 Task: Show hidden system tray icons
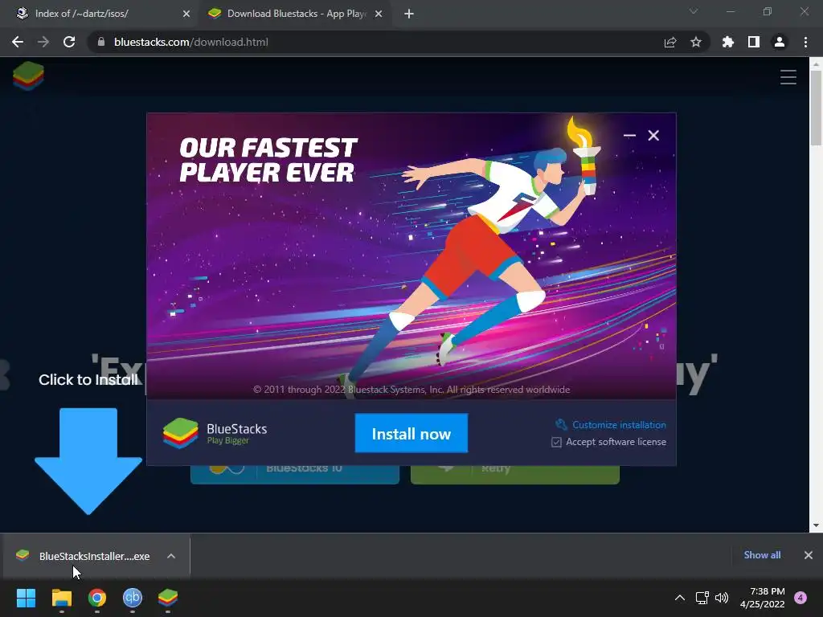pyautogui.click(x=680, y=598)
